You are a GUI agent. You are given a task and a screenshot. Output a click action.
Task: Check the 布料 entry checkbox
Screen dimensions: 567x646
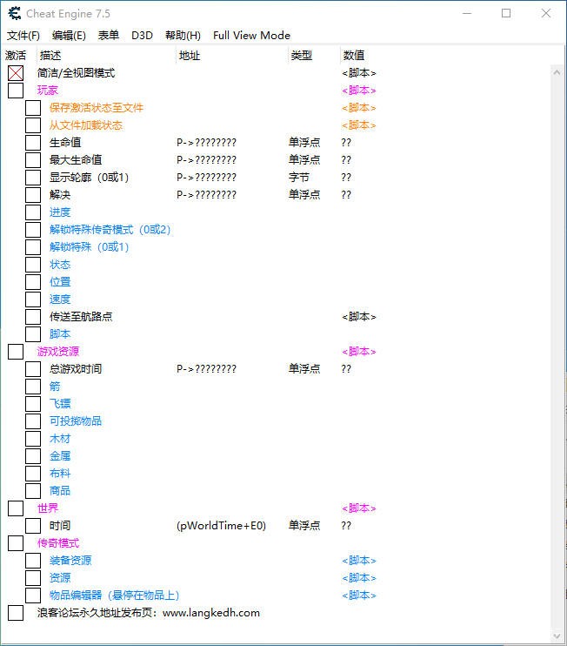tap(33, 474)
